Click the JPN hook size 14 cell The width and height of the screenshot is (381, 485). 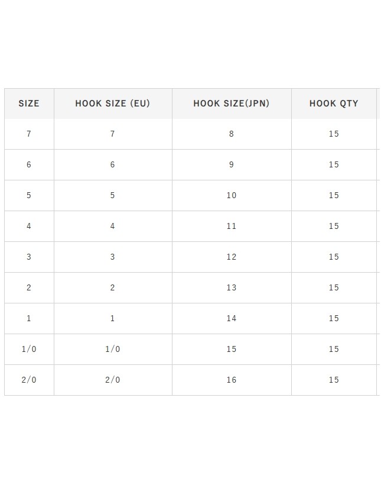pyautogui.click(x=231, y=319)
